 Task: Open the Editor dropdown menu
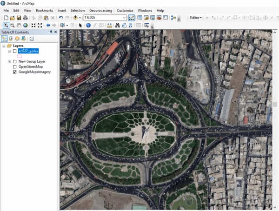(196, 18)
